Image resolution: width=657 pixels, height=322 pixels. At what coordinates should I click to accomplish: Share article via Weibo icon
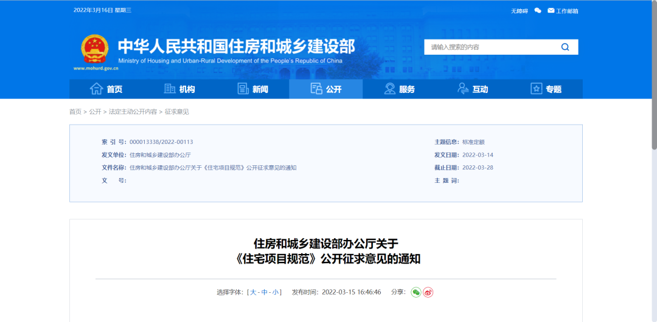428,292
